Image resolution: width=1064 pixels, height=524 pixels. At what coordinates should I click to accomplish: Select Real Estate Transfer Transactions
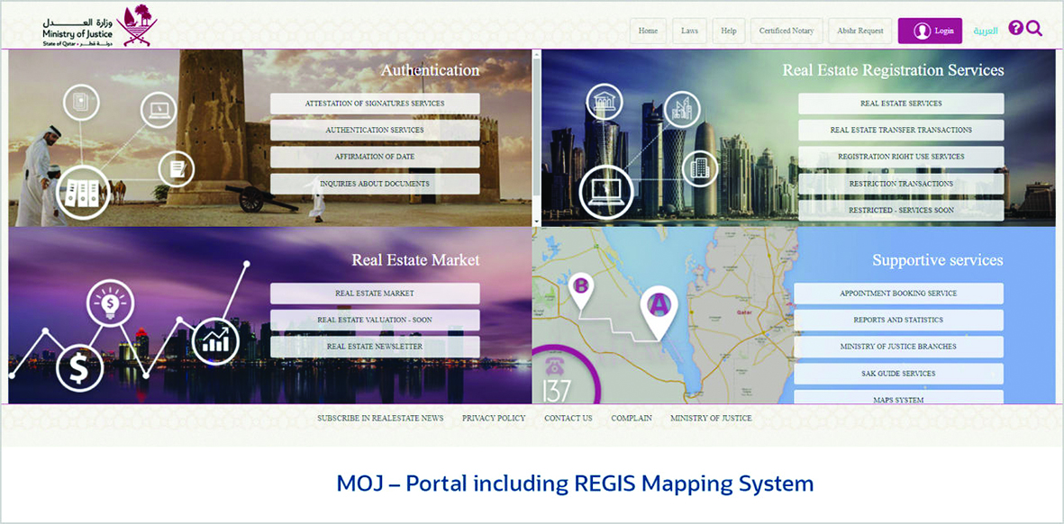pos(901,131)
